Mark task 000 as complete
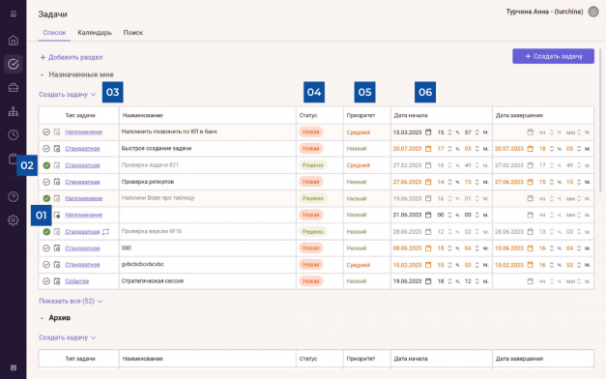Image resolution: width=606 pixels, height=379 pixels. (46, 248)
